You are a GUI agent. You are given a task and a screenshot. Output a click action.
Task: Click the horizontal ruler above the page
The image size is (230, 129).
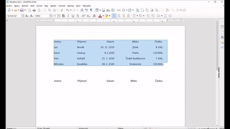coord(110,20)
